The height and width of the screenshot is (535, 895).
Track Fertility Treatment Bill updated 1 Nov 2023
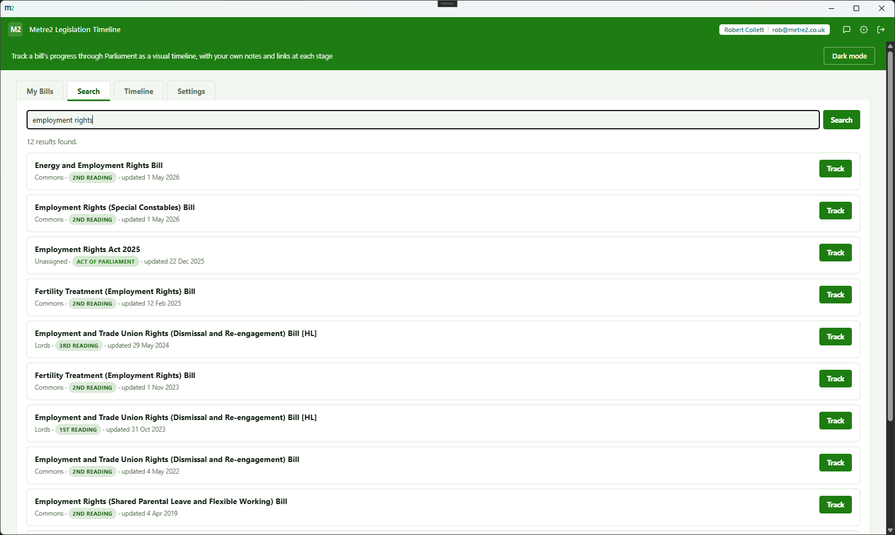pos(835,379)
